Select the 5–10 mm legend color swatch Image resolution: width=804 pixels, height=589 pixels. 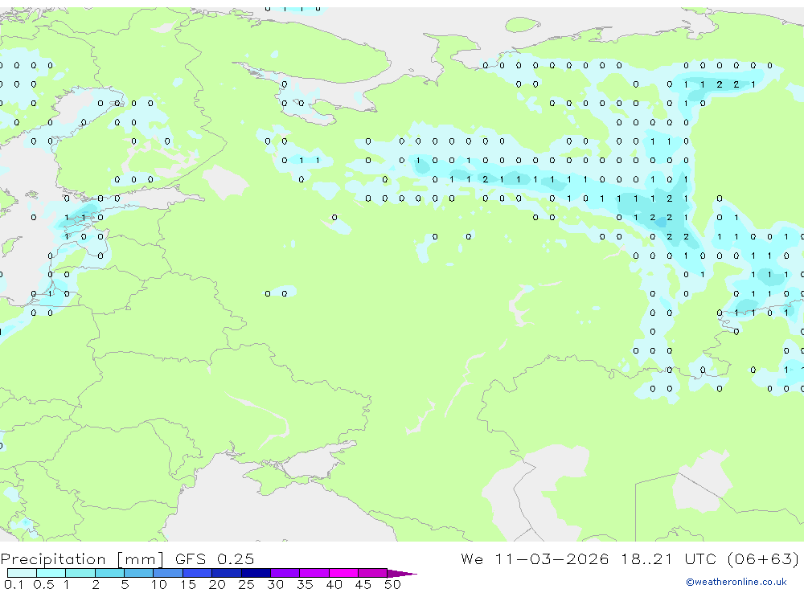139,573
